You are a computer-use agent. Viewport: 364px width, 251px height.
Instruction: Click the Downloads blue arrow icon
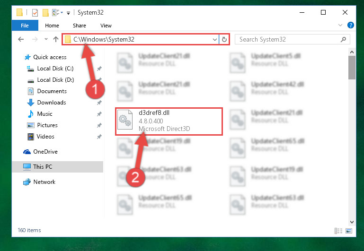pyautogui.click(x=31, y=103)
